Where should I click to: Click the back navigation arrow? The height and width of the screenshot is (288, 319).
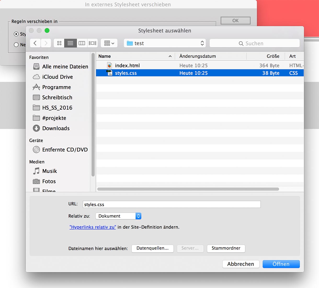[35, 43]
